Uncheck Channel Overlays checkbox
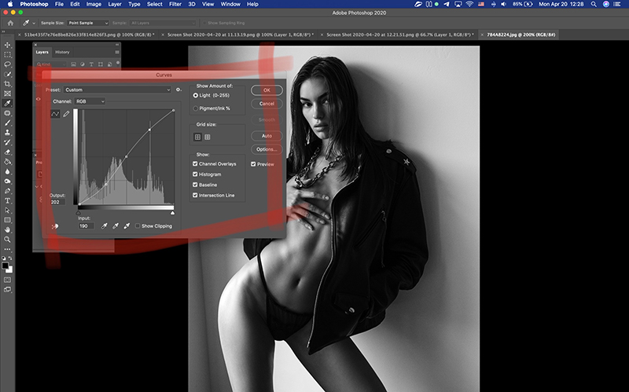This screenshot has height=392, width=629. tap(195, 163)
